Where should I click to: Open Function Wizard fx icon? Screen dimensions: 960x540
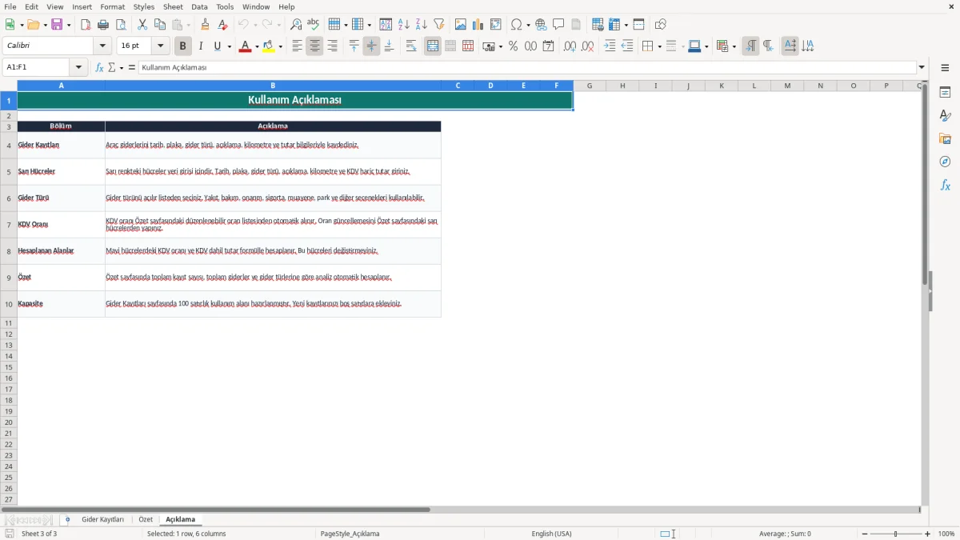(x=100, y=68)
